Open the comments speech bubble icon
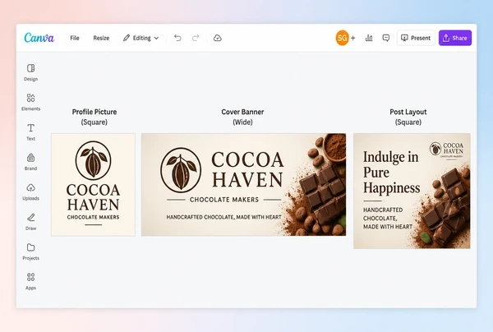Viewport: 493px width, 332px height. click(386, 38)
